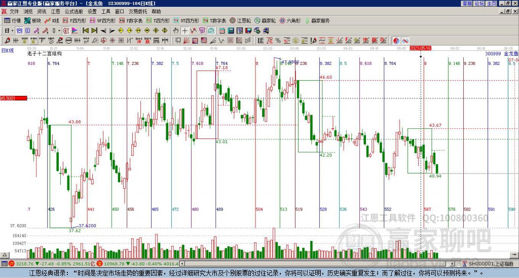Select the triangle angle drawing tool
This screenshot has height=278, width=519.
tap(95, 41)
